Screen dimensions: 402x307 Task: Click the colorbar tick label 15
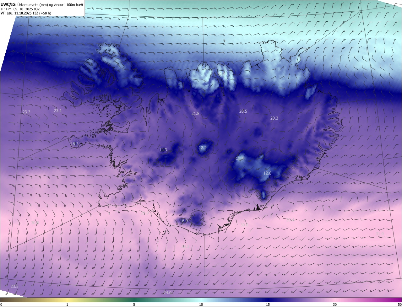coord(268,304)
